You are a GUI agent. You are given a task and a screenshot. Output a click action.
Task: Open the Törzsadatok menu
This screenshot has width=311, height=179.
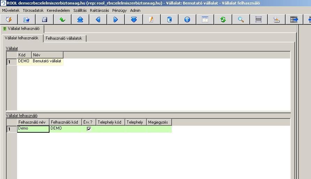pyautogui.click(x=33, y=10)
